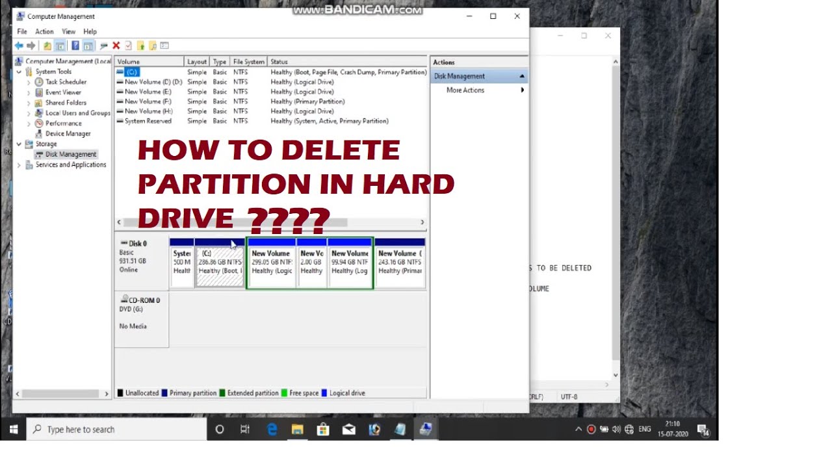Click the CD-ROM 0 label box

tap(142, 319)
